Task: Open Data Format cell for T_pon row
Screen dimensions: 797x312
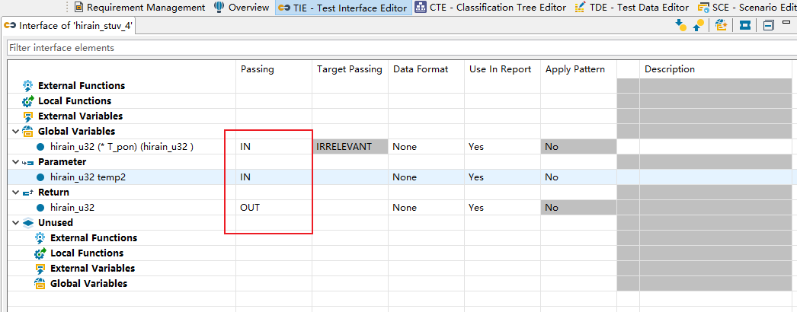Action: point(426,147)
